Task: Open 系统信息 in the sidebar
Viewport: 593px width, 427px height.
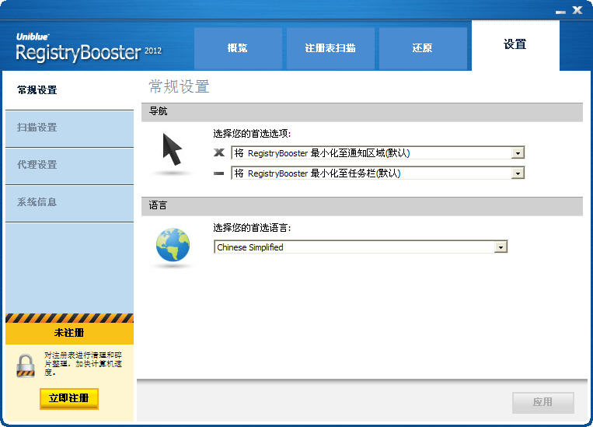Action: pos(70,203)
